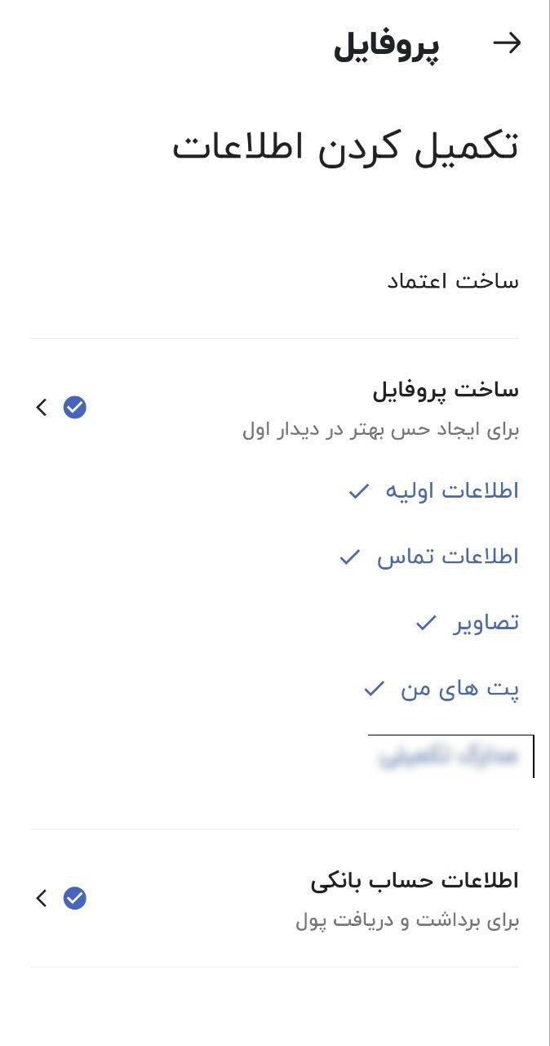Click the تکمیل کردن اطلاعات heading

coord(345,148)
